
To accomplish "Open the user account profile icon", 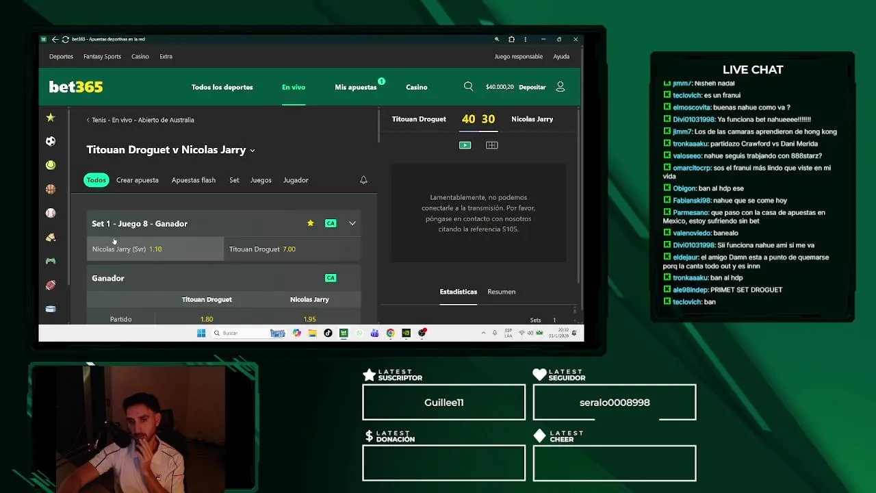I will click(561, 87).
